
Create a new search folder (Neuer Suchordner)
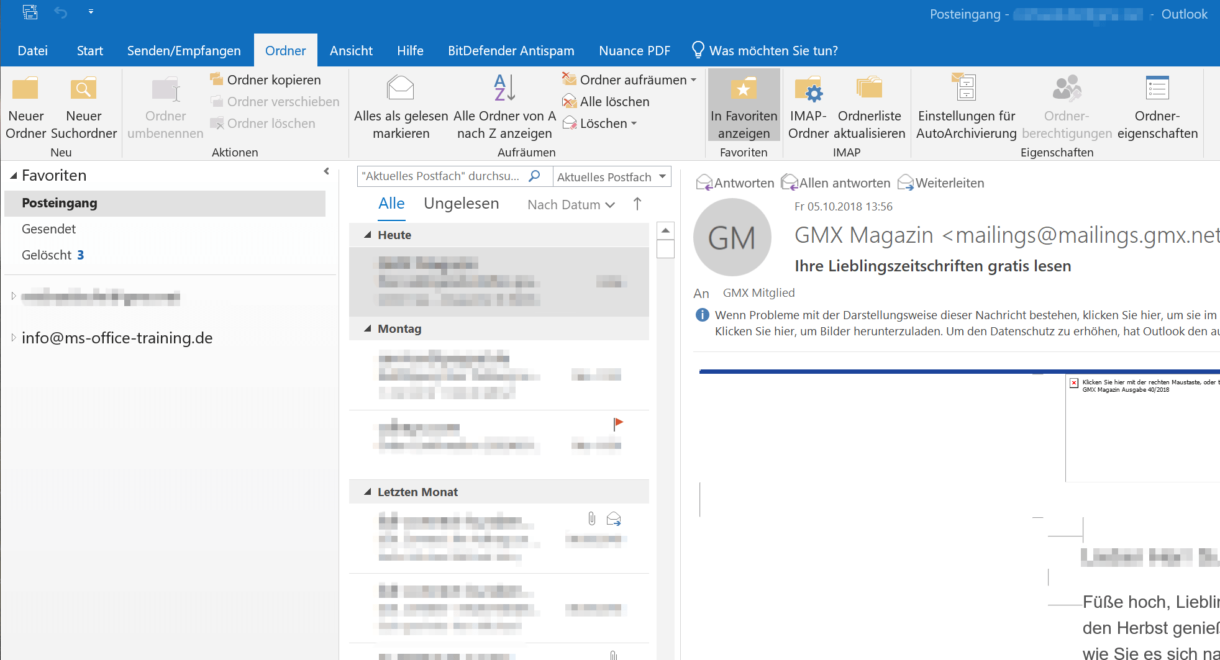tap(84, 106)
